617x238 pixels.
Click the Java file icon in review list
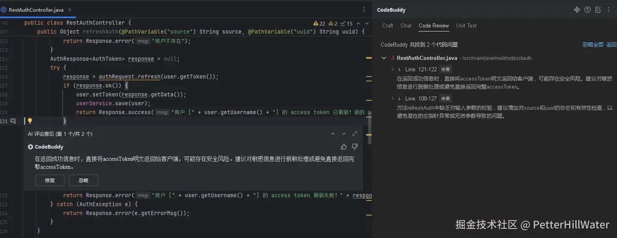tap(392, 58)
